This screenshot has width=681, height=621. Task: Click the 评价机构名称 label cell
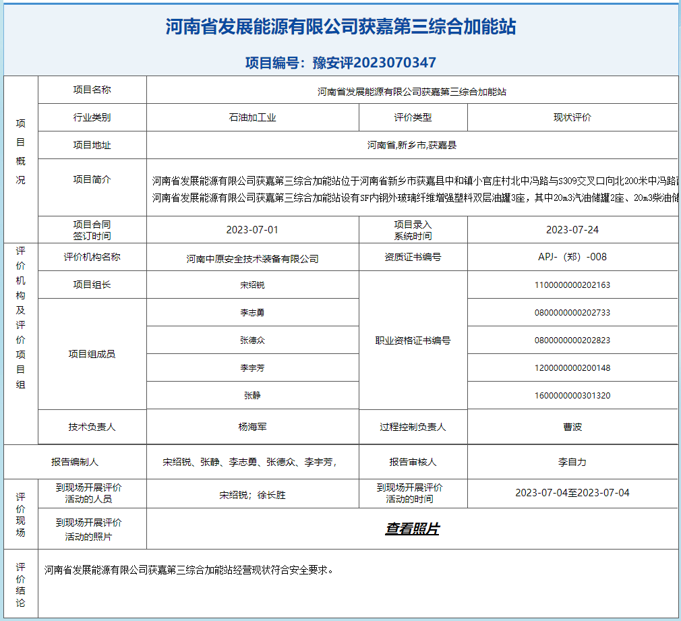coord(92,257)
